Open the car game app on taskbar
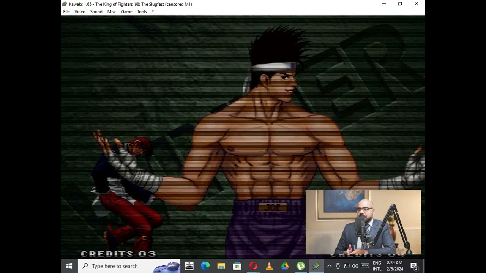 click(x=189, y=266)
